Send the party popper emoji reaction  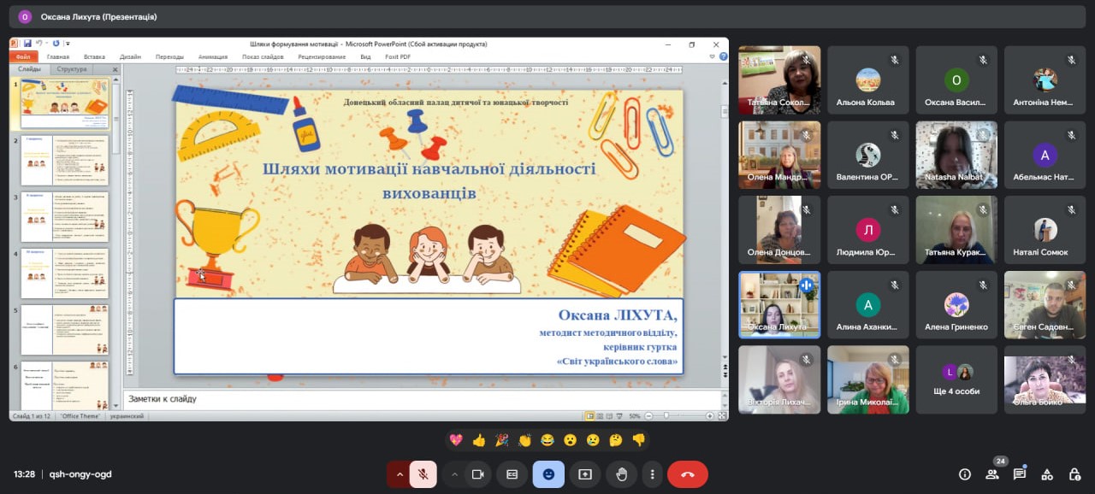[x=501, y=440]
